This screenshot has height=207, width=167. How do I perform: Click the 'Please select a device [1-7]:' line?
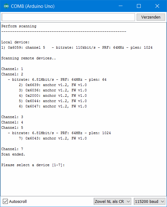pos(33,165)
